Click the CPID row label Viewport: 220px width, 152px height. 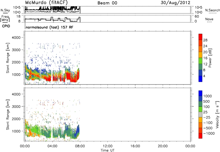click(6, 26)
